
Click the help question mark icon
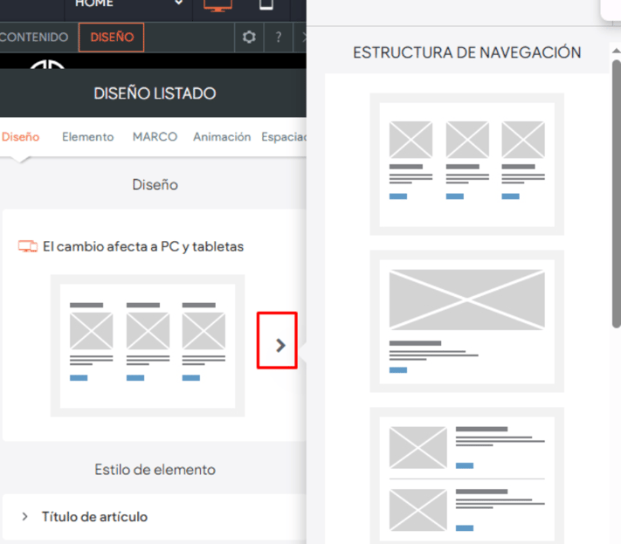[x=278, y=38]
